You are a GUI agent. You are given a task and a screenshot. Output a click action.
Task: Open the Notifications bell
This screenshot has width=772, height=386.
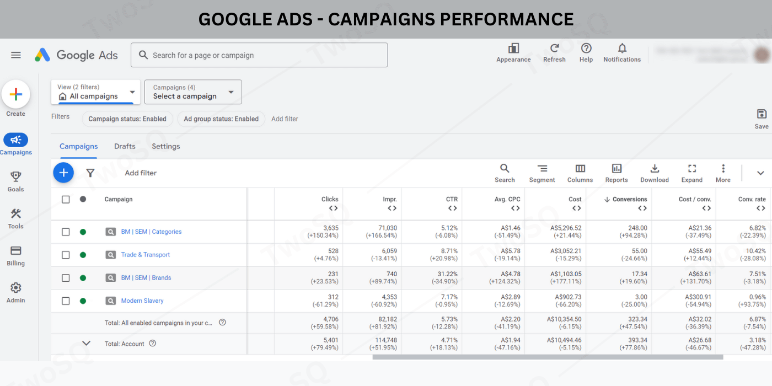click(622, 49)
